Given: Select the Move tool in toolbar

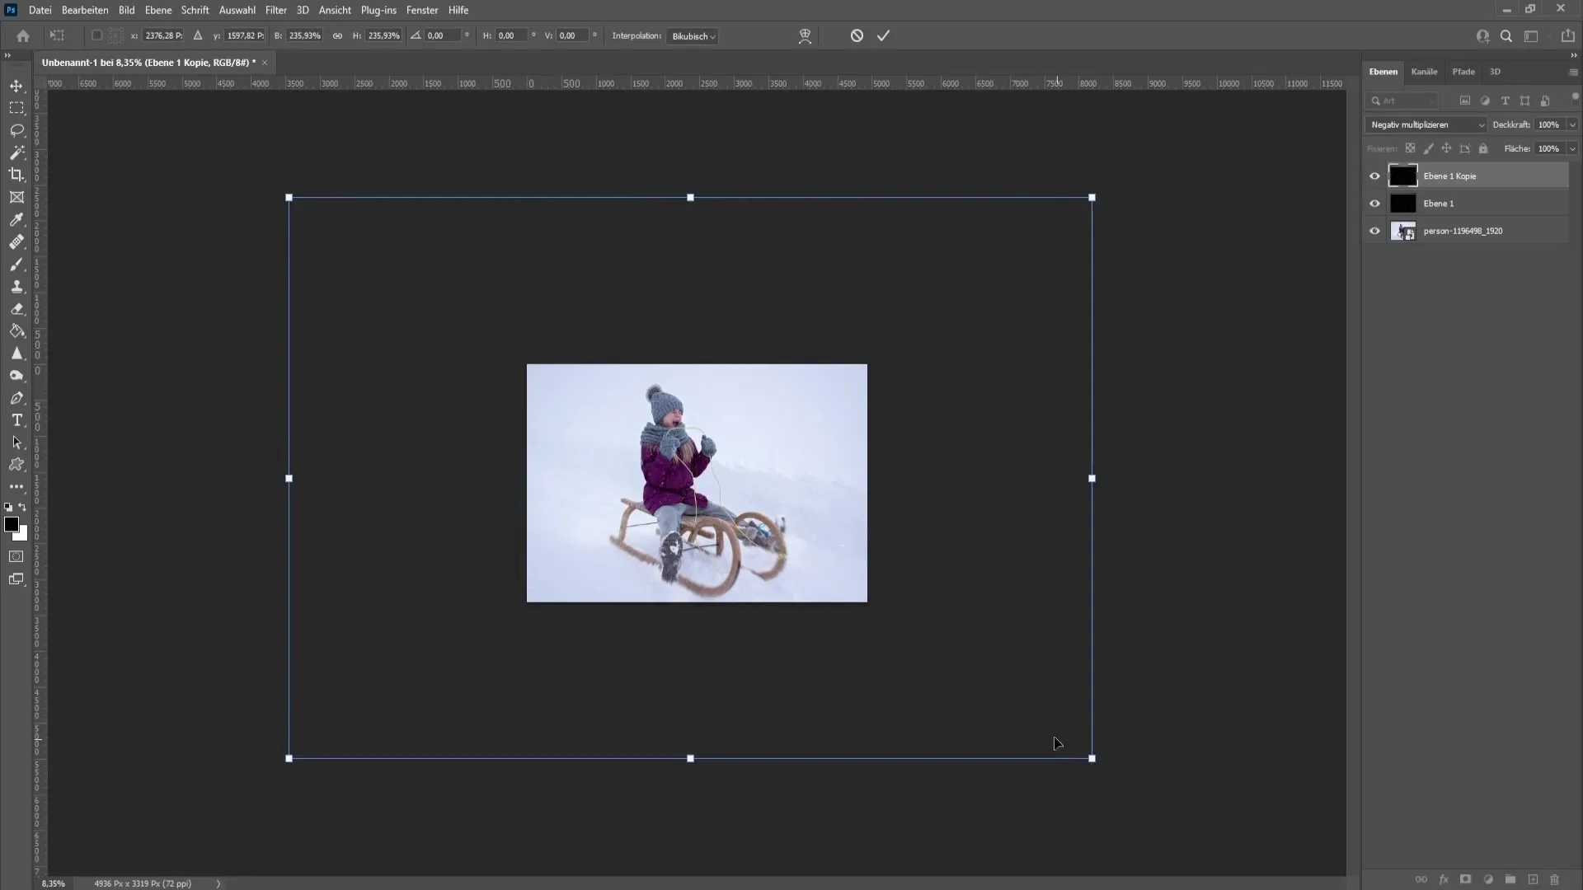Looking at the screenshot, I should point(16,85).
